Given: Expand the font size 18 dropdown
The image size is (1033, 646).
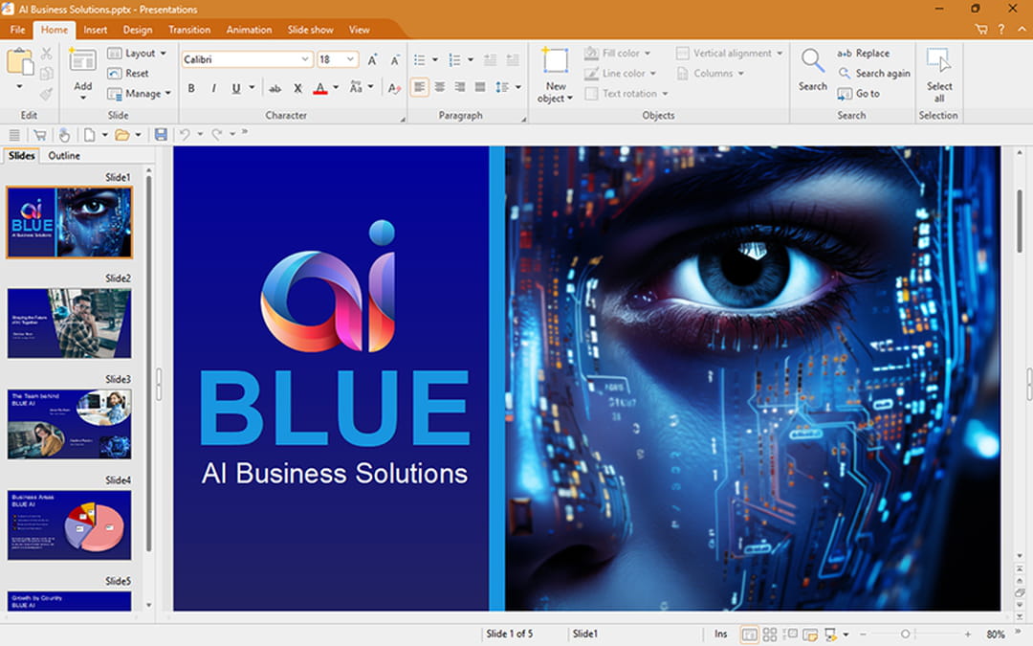Looking at the screenshot, I should click(352, 59).
